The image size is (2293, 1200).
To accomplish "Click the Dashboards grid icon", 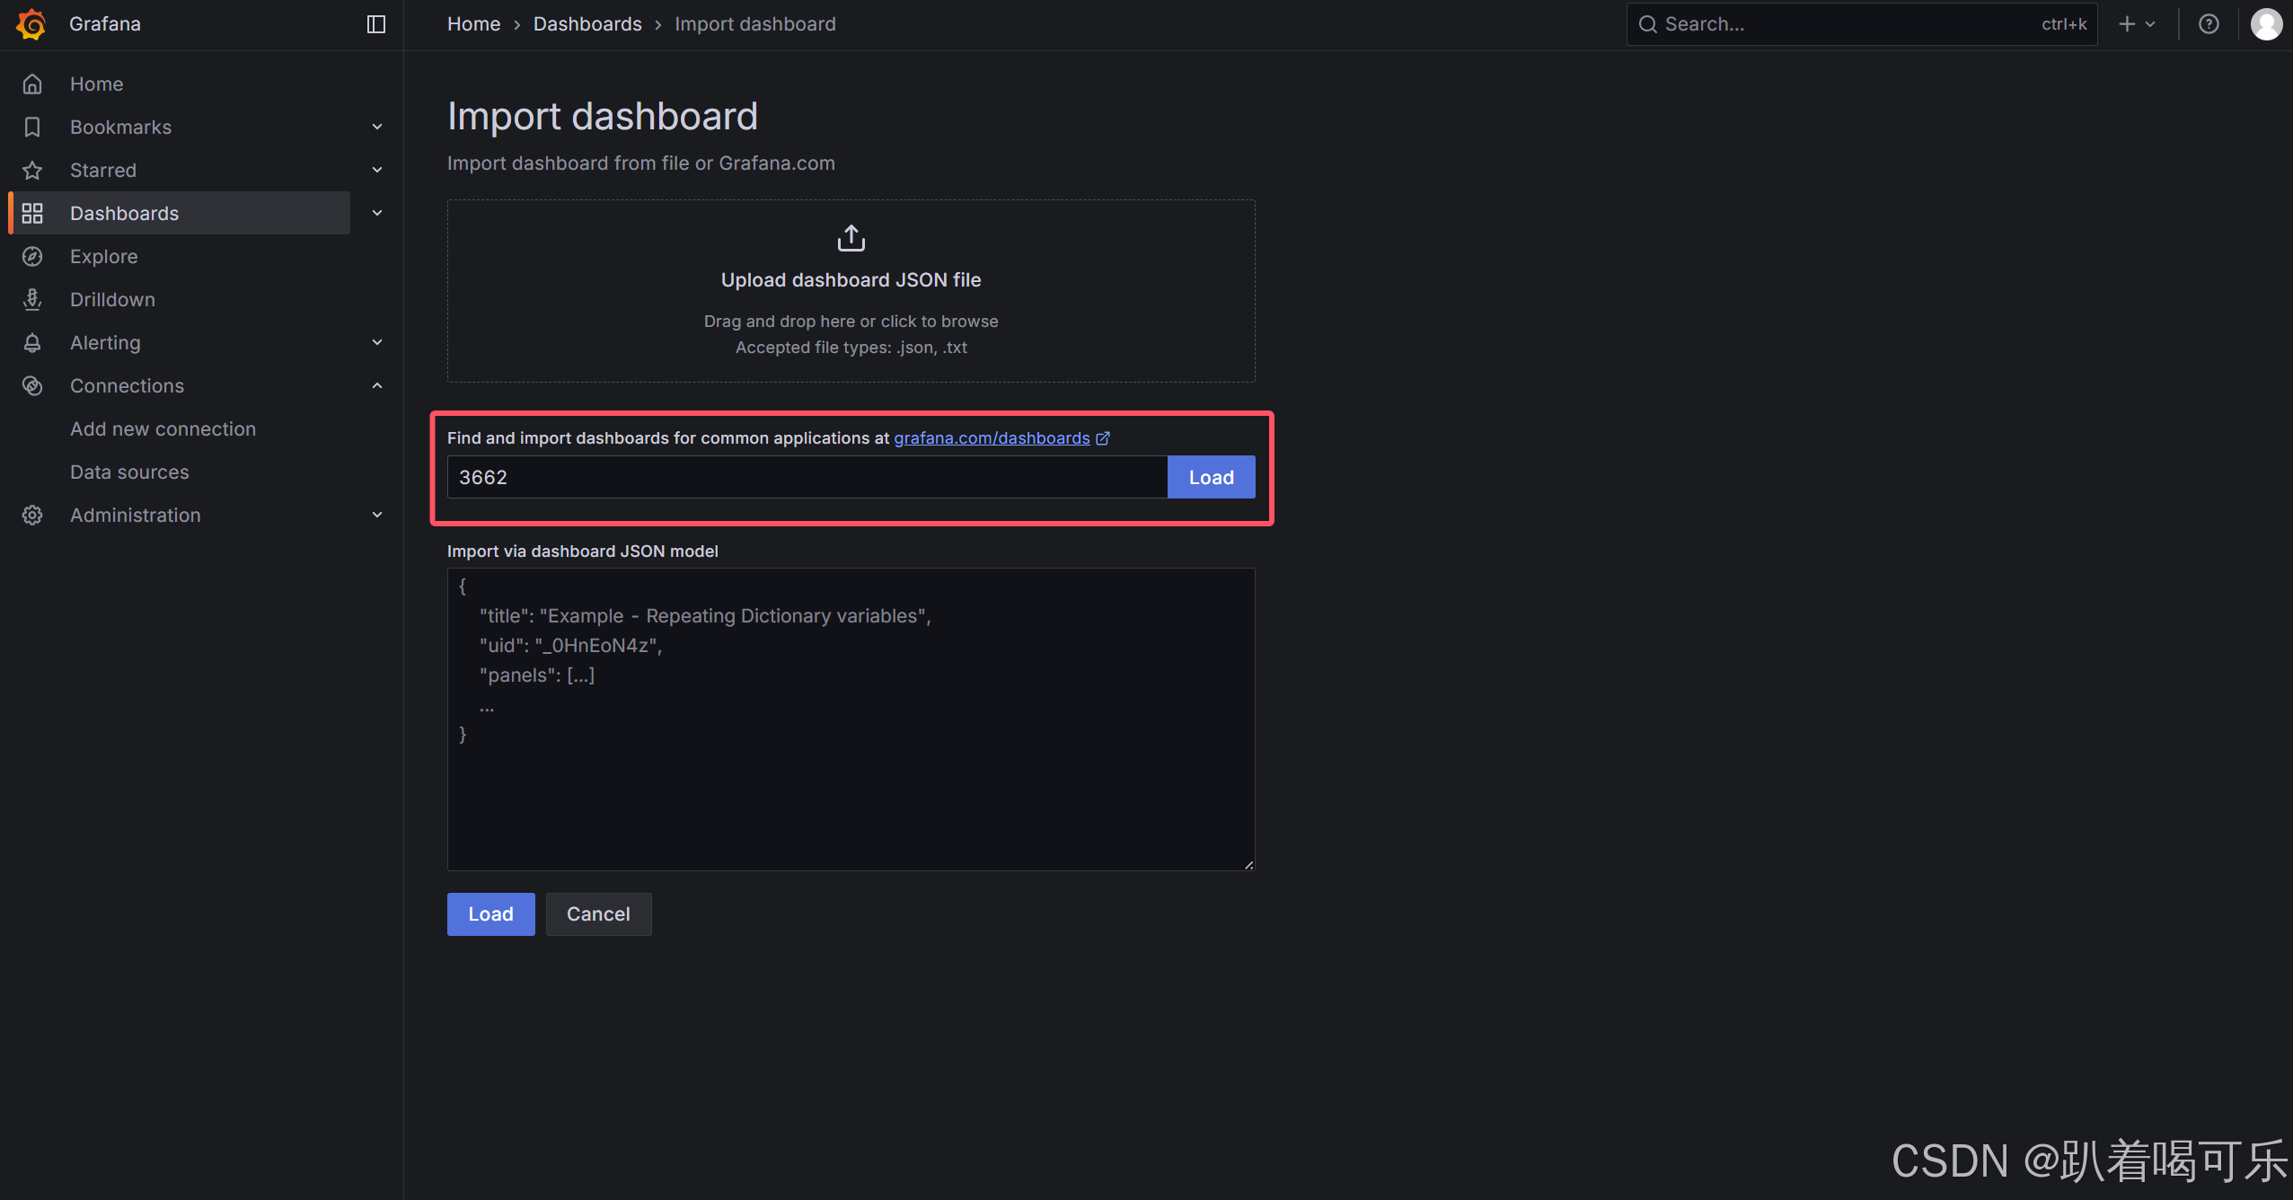I will pyautogui.click(x=32, y=213).
